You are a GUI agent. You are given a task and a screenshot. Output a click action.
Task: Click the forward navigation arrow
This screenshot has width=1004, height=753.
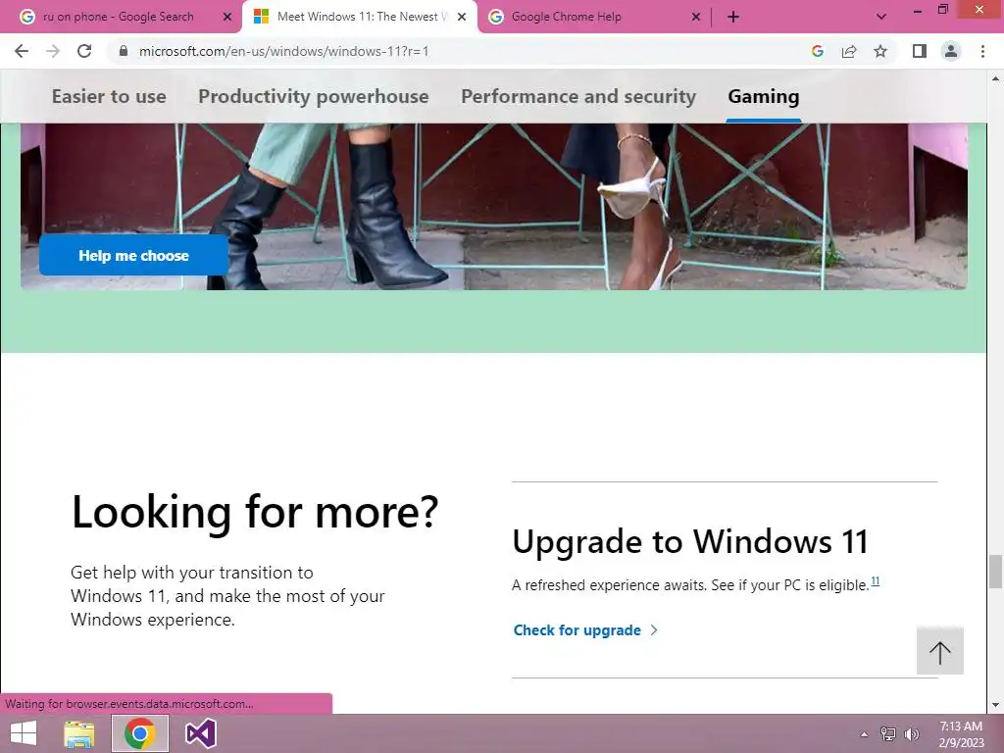click(53, 51)
